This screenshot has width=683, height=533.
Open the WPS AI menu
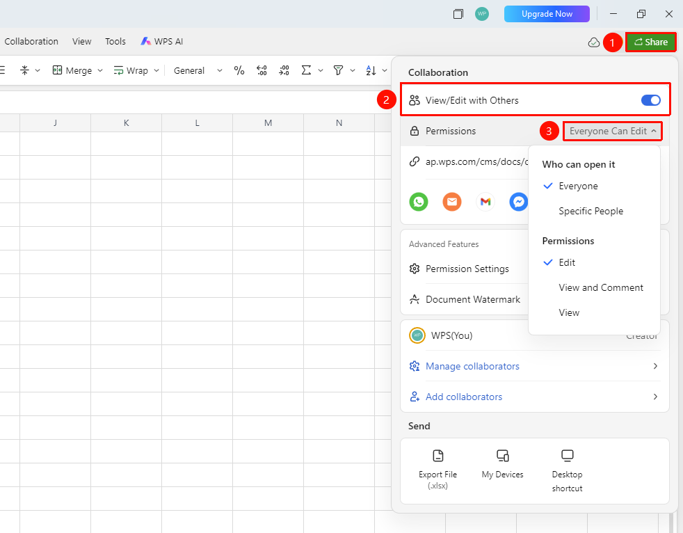pos(161,42)
